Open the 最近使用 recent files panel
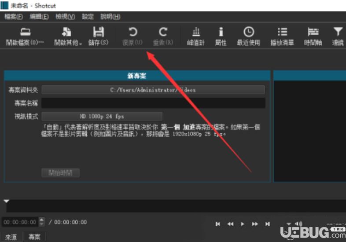The image size is (346, 242). point(248,36)
